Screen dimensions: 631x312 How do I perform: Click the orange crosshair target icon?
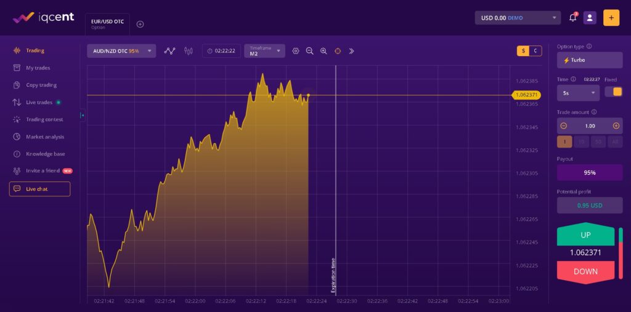[338, 51]
